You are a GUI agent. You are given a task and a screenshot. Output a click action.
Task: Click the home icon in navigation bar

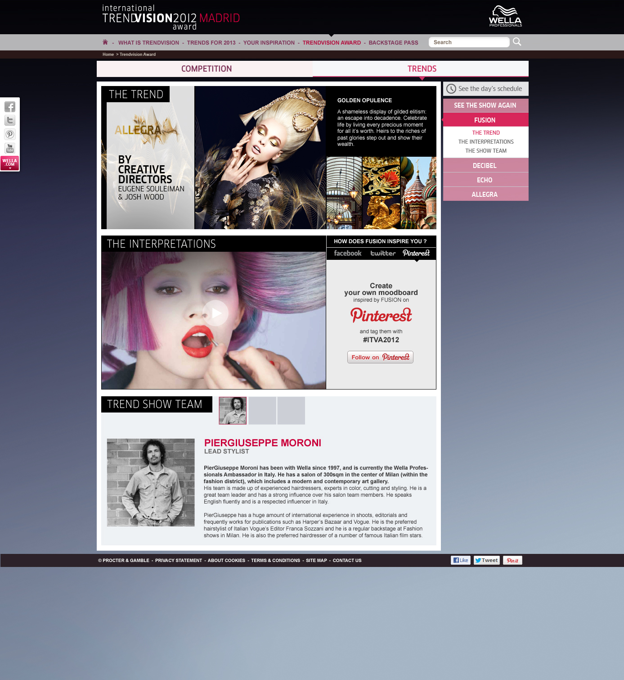tap(105, 42)
